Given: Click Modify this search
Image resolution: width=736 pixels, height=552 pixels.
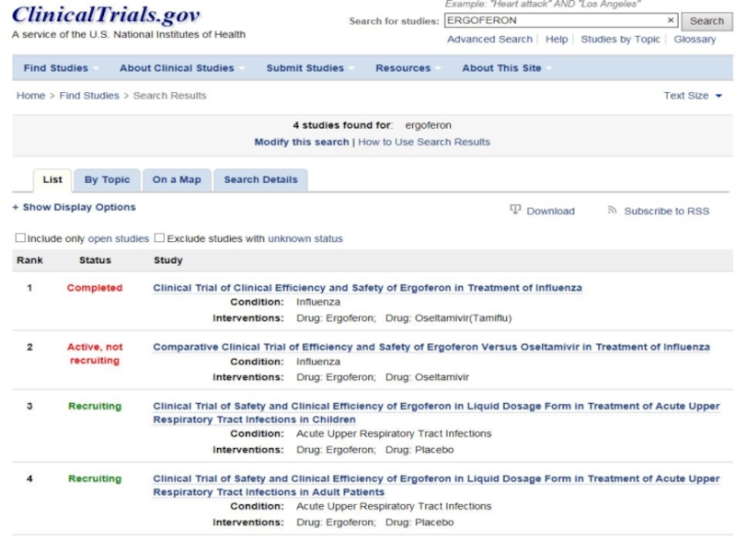Looking at the screenshot, I should tap(302, 142).
